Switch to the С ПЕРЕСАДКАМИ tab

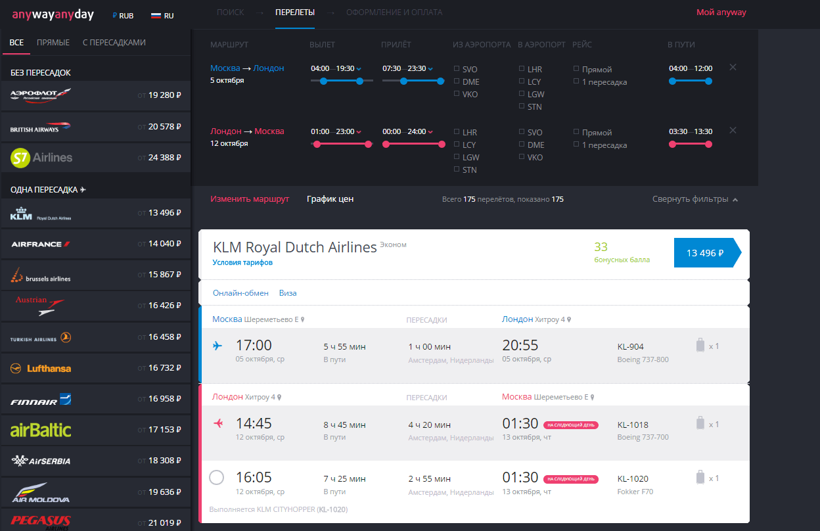click(x=114, y=43)
